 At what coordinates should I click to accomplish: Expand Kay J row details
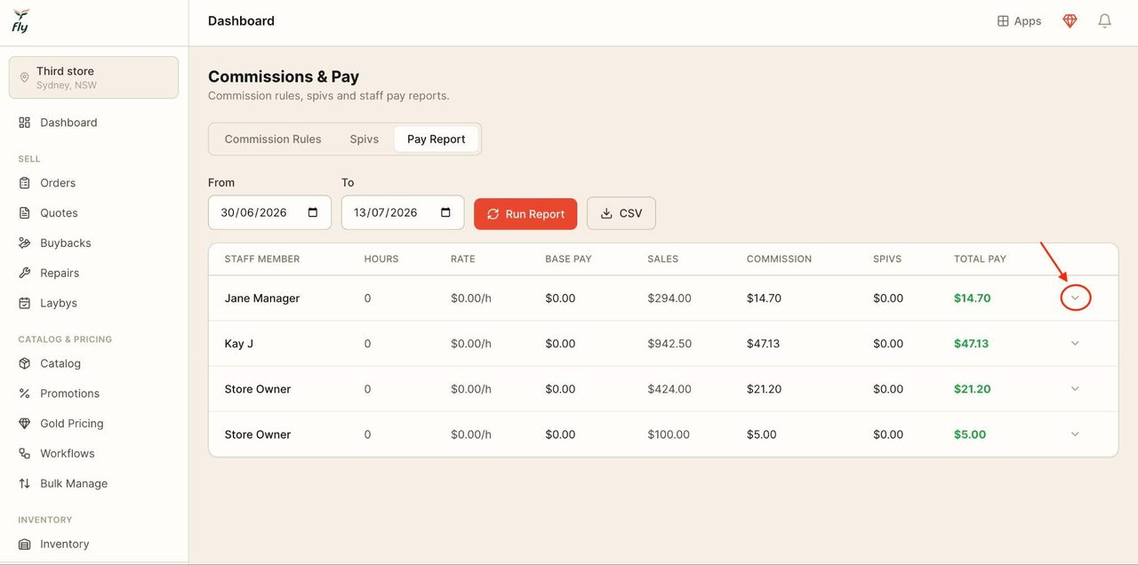(1075, 344)
